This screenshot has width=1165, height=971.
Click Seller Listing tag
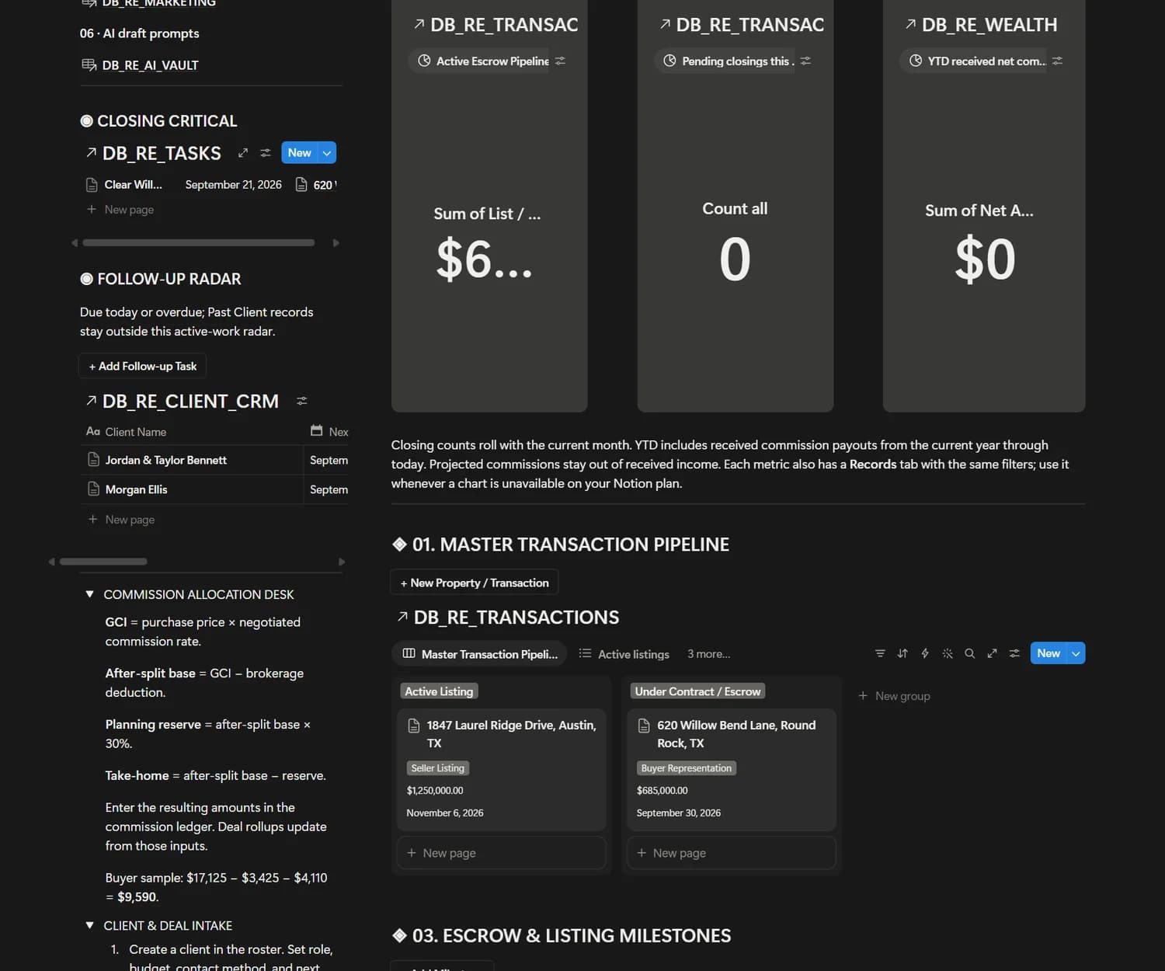click(x=438, y=768)
